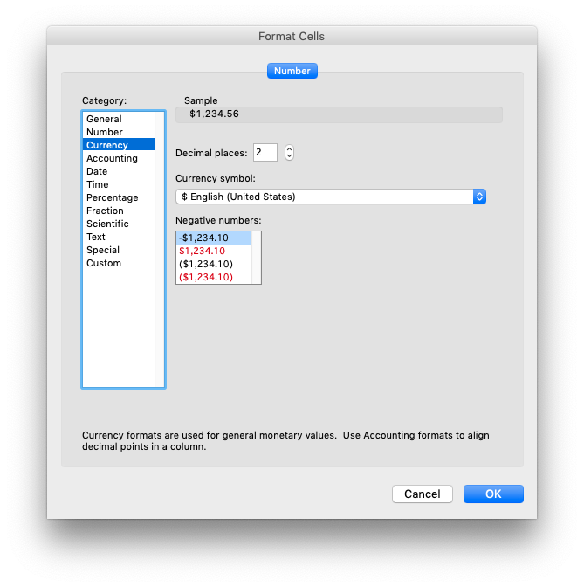This screenshot has width=584, height=587.
Task: Select black -$1,234.10 negative format
Action: (214, 238)
